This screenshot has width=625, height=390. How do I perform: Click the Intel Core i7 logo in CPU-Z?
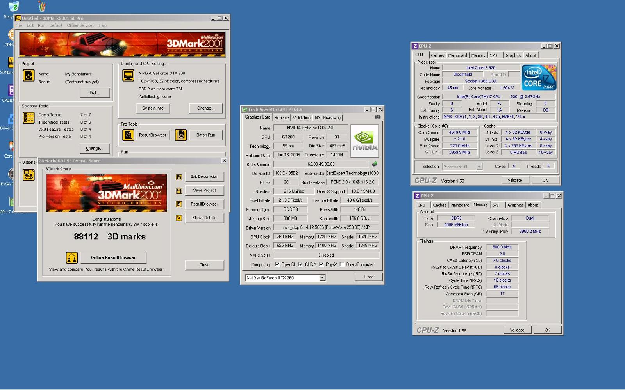point(539,78)
